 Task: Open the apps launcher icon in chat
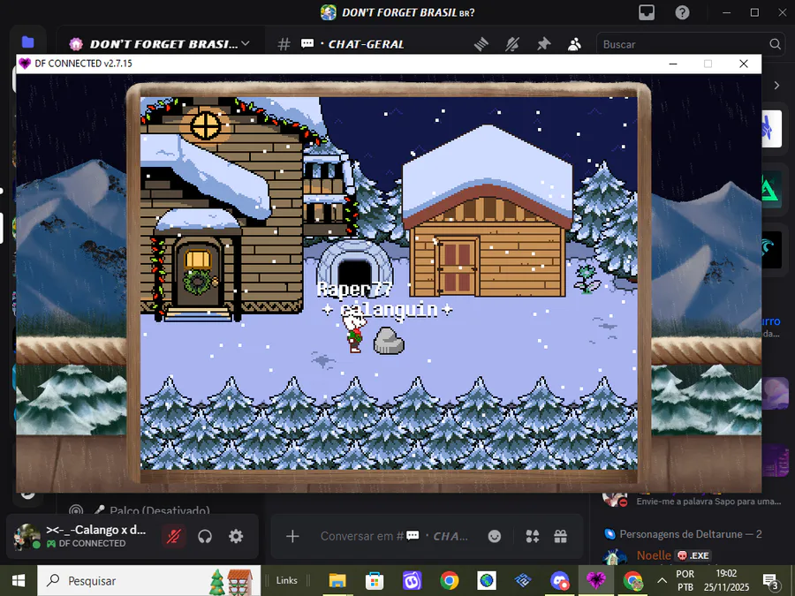click(x=533, y=536)
